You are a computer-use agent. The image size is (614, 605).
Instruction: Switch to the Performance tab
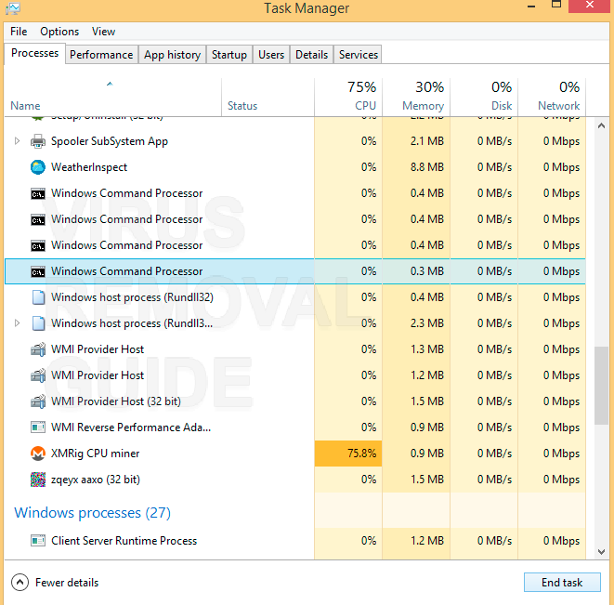click(x=101, y=55)
